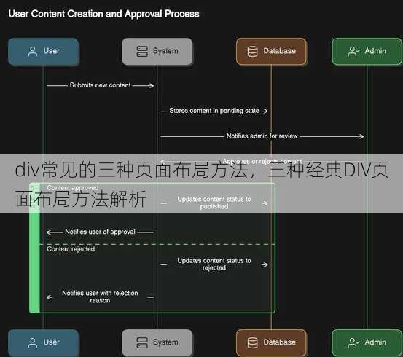403x357 pixels.
Task: Click the "User Content Creation and Approval Process" title
Action: 103,14
